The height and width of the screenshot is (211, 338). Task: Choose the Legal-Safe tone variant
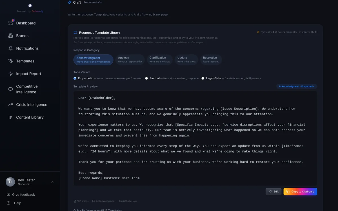click(x=203, y=78)
